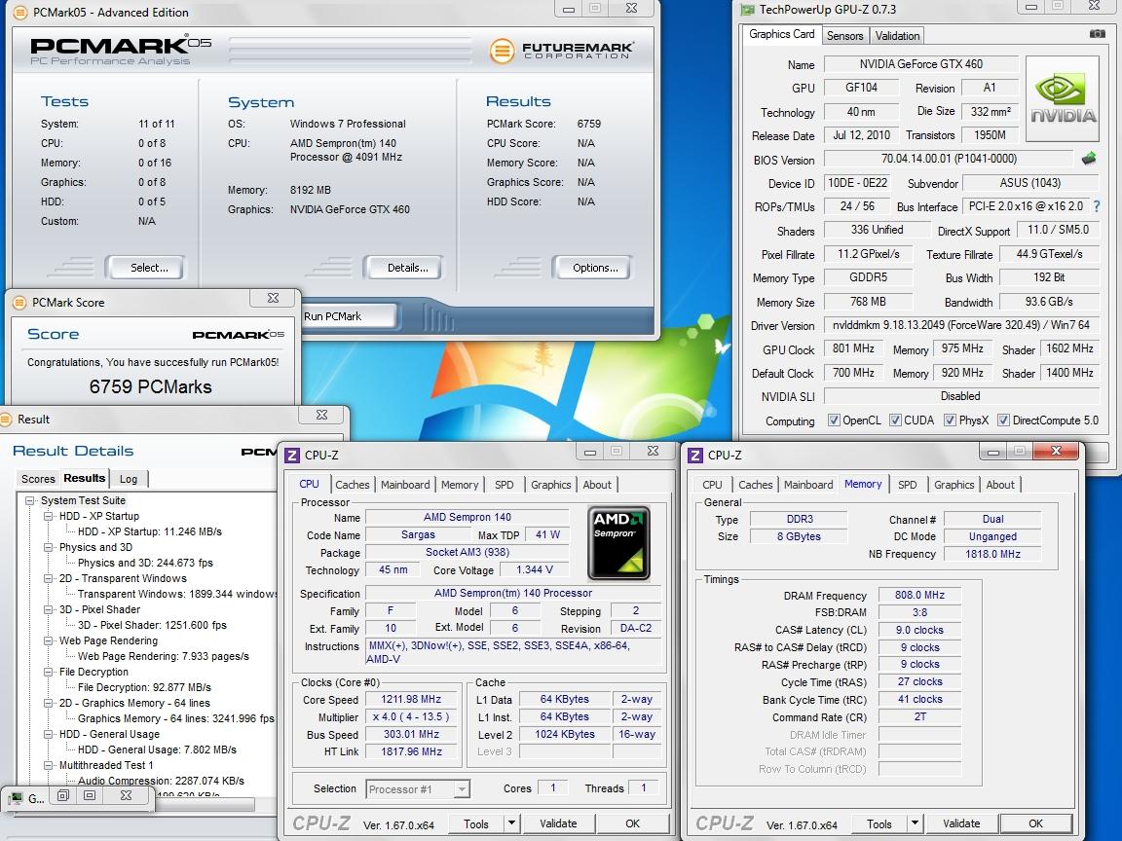
Task: Click the right CPU-Z Memory window Z icon
Action: (695, 455)
